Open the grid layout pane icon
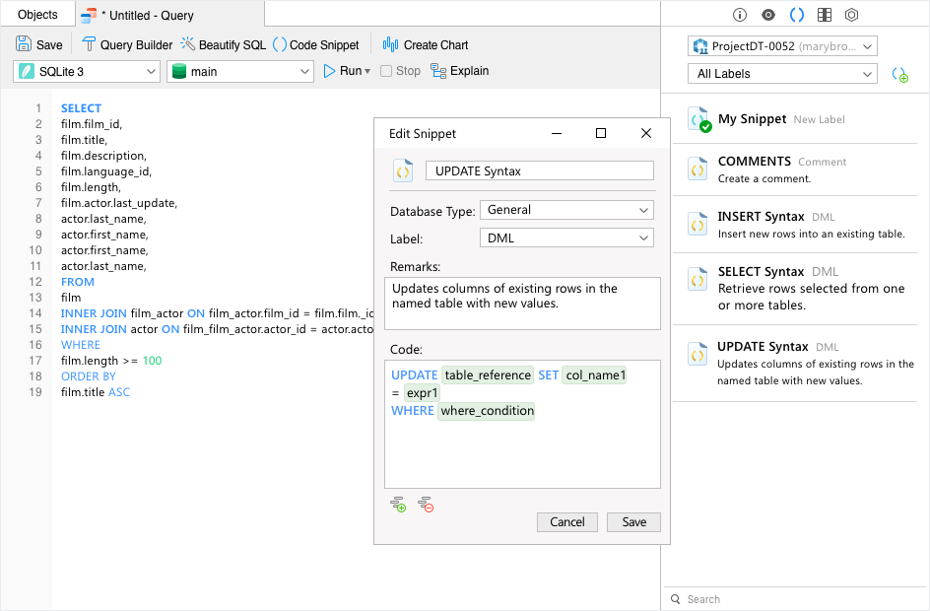This screenshot has width=930, height=611. pos(825,15)
